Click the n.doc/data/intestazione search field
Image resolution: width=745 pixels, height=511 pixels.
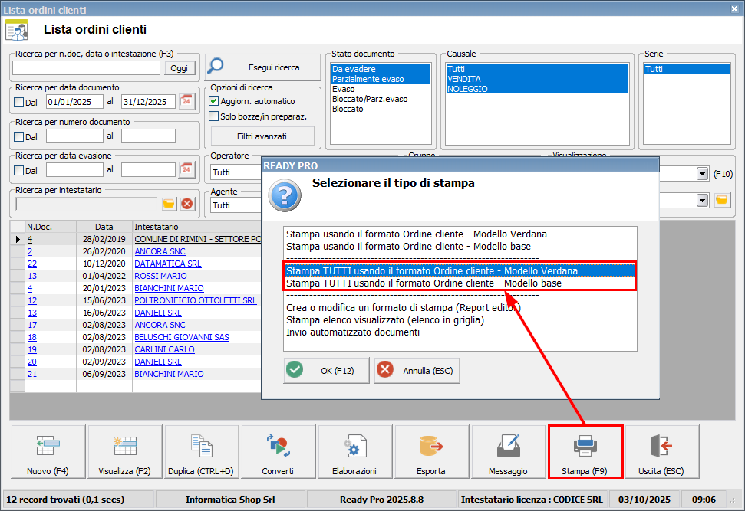pos(86,68)
